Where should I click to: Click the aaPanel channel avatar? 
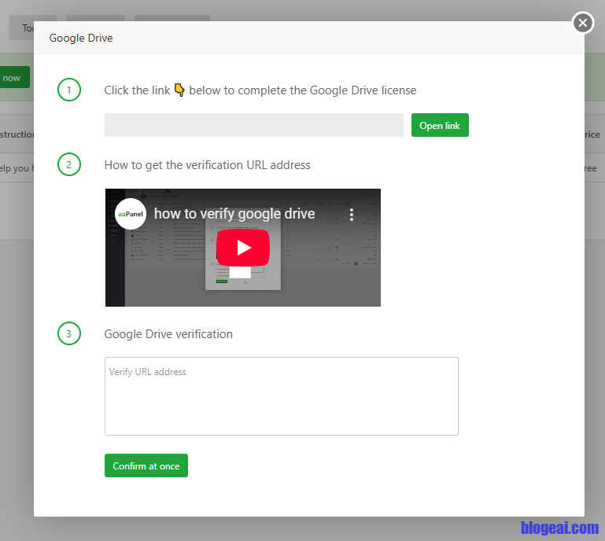[x=131, y=214]
